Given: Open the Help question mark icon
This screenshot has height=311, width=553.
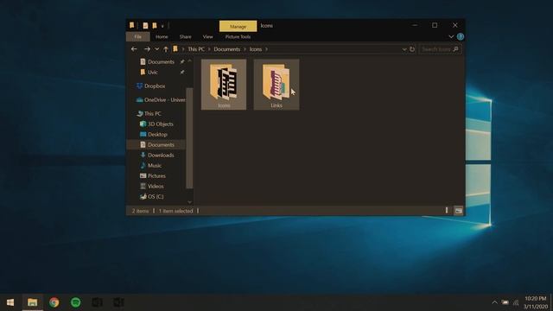Looking at the screenshot, I should click(461, 36).
